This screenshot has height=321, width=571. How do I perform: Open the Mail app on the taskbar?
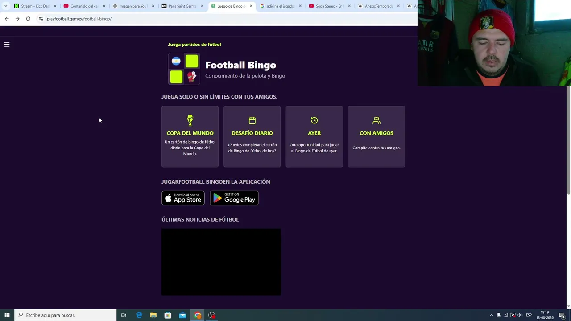click(x=182, y=315)
